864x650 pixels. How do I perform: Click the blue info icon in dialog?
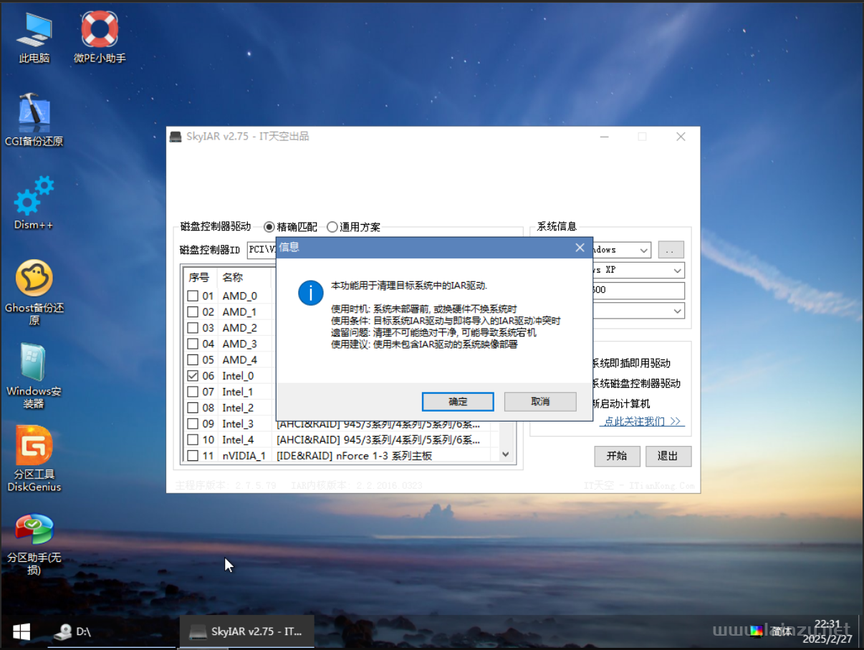(311, 292)
